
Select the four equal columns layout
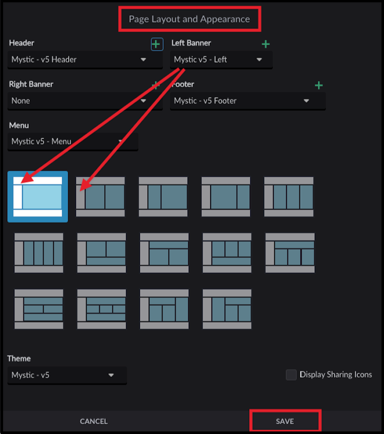click(x=39, y=253)
